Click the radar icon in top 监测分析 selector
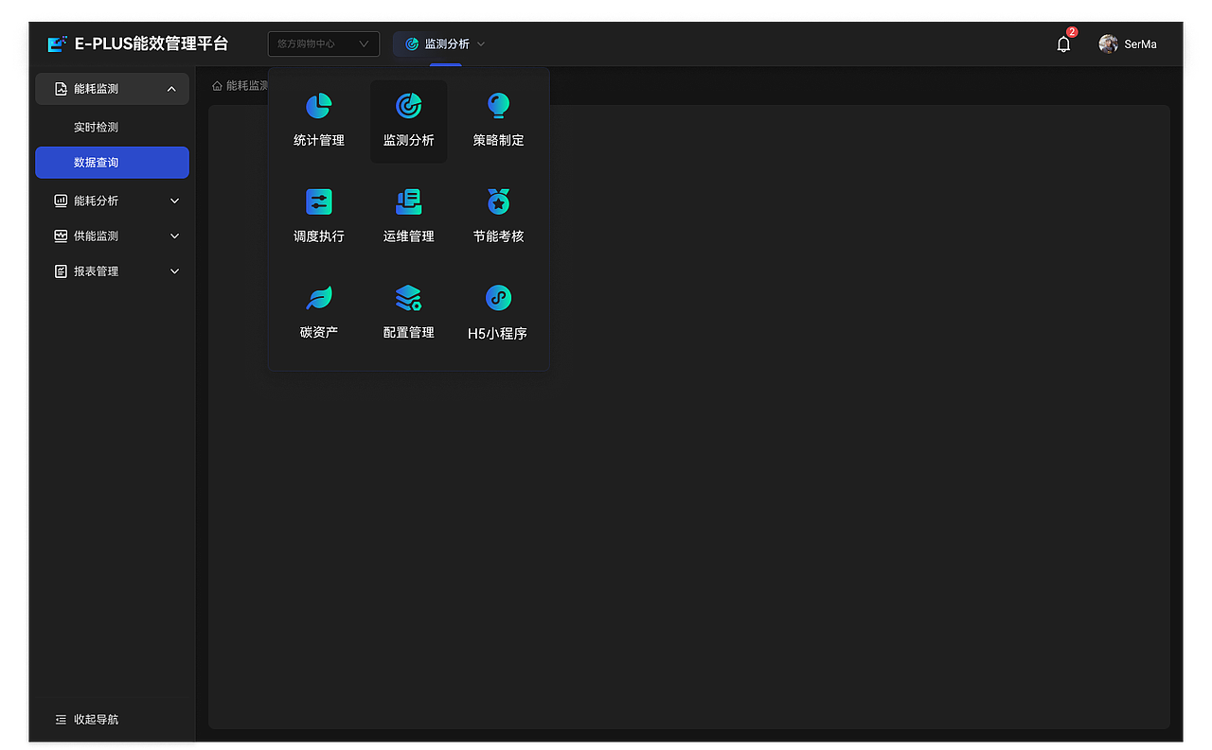The image size is (1212, 750). click(x=412, y=44)
